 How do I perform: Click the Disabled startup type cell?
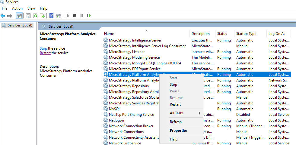243,115
